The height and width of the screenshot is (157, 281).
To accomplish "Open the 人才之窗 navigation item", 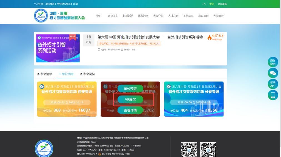I will coord(173,16).
